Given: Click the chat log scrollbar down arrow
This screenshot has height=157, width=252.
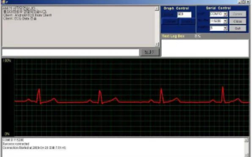Looking at the screenshot, I should click(157, 44).
